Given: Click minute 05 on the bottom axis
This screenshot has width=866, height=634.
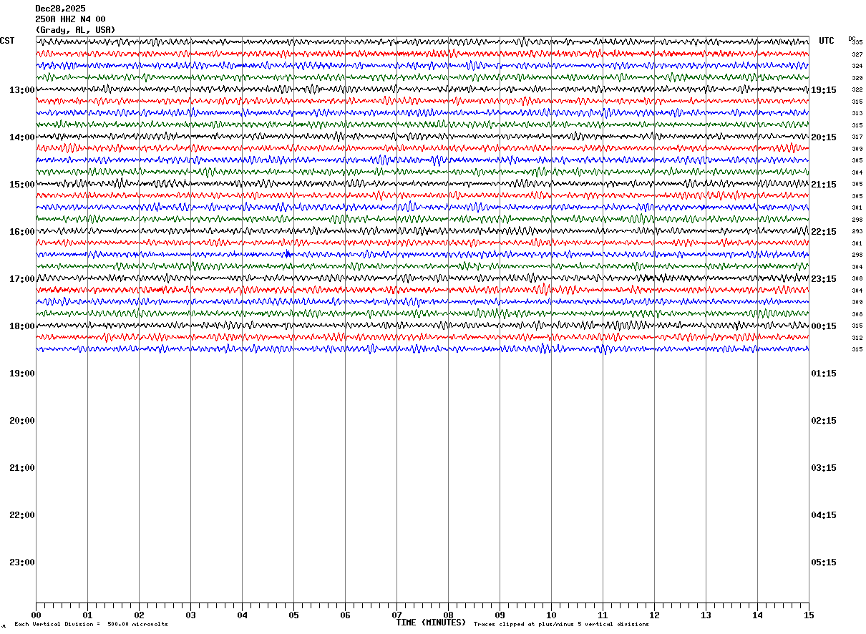Looking at the screenshot, I should coord(294,615).
